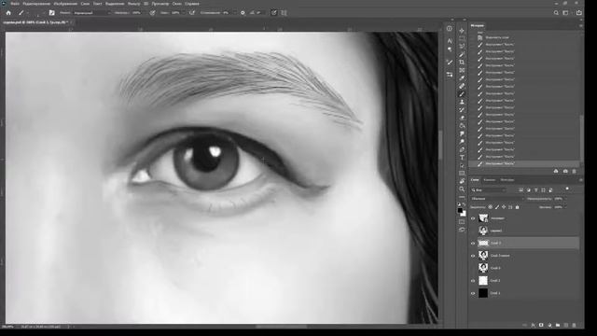Open the Редактирование menu
This screenshot has width=597, height=336.
click(36, 4)
